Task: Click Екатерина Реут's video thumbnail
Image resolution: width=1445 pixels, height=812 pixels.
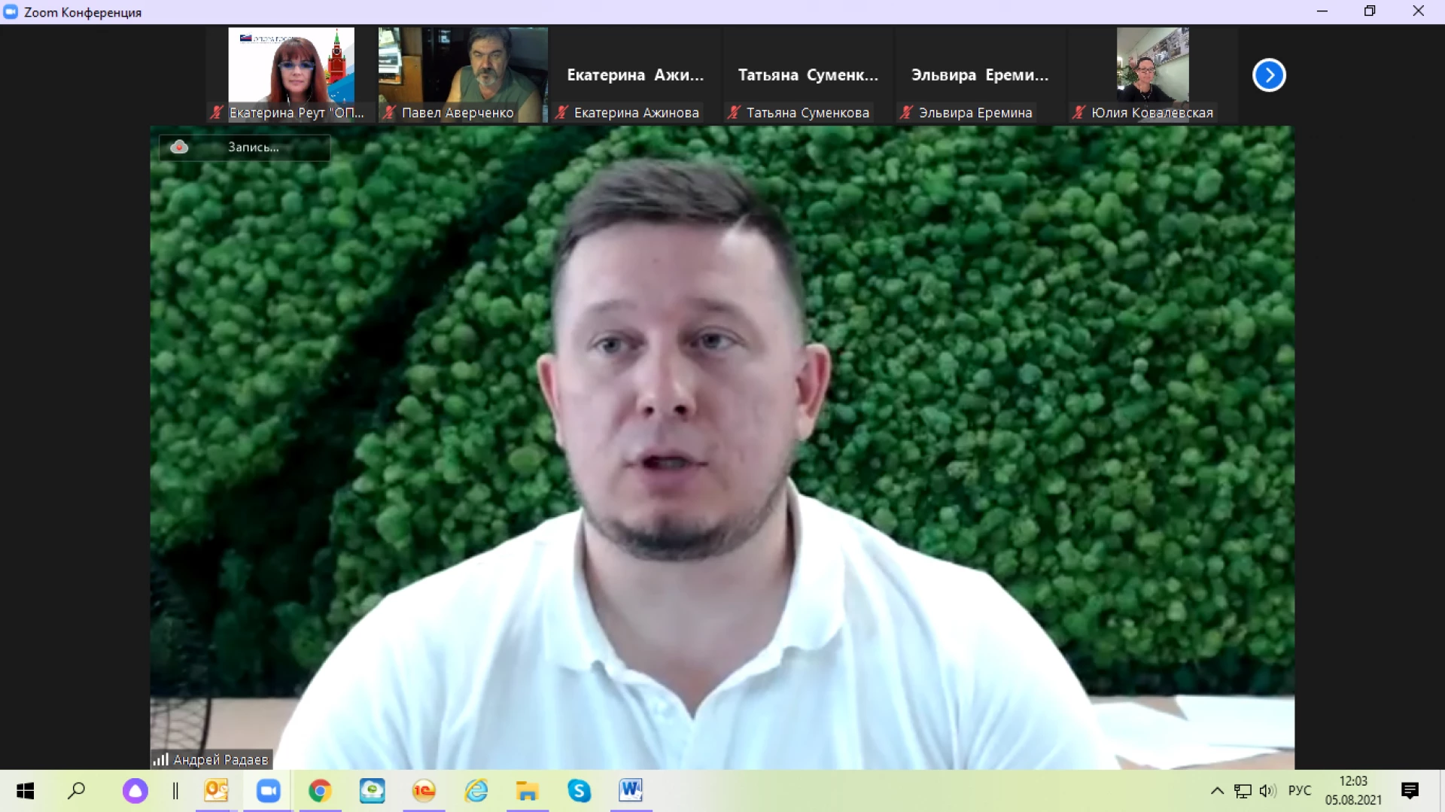Action: pos(291,74)
